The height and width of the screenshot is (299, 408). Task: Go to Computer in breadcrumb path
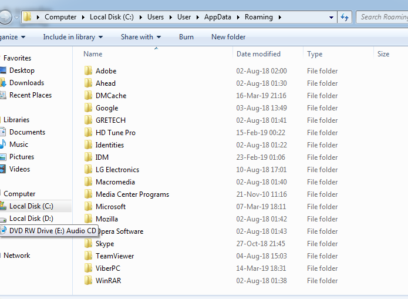[x=60, y=17]
